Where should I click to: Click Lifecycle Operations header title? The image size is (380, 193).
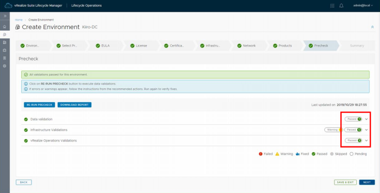87,6
